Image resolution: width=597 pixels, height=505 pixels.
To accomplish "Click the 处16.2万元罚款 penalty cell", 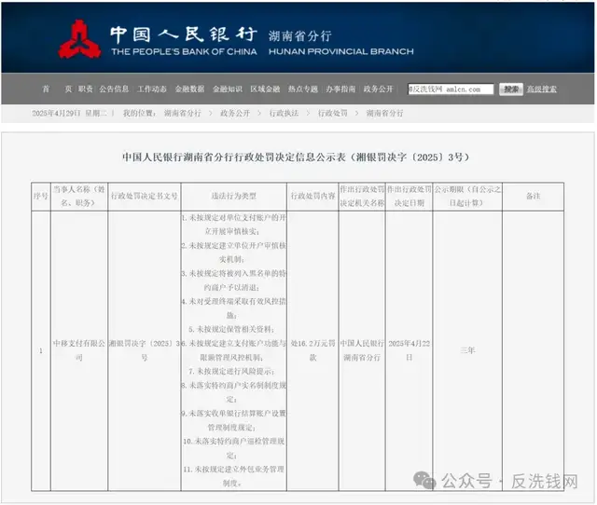I will click(313, 350).
